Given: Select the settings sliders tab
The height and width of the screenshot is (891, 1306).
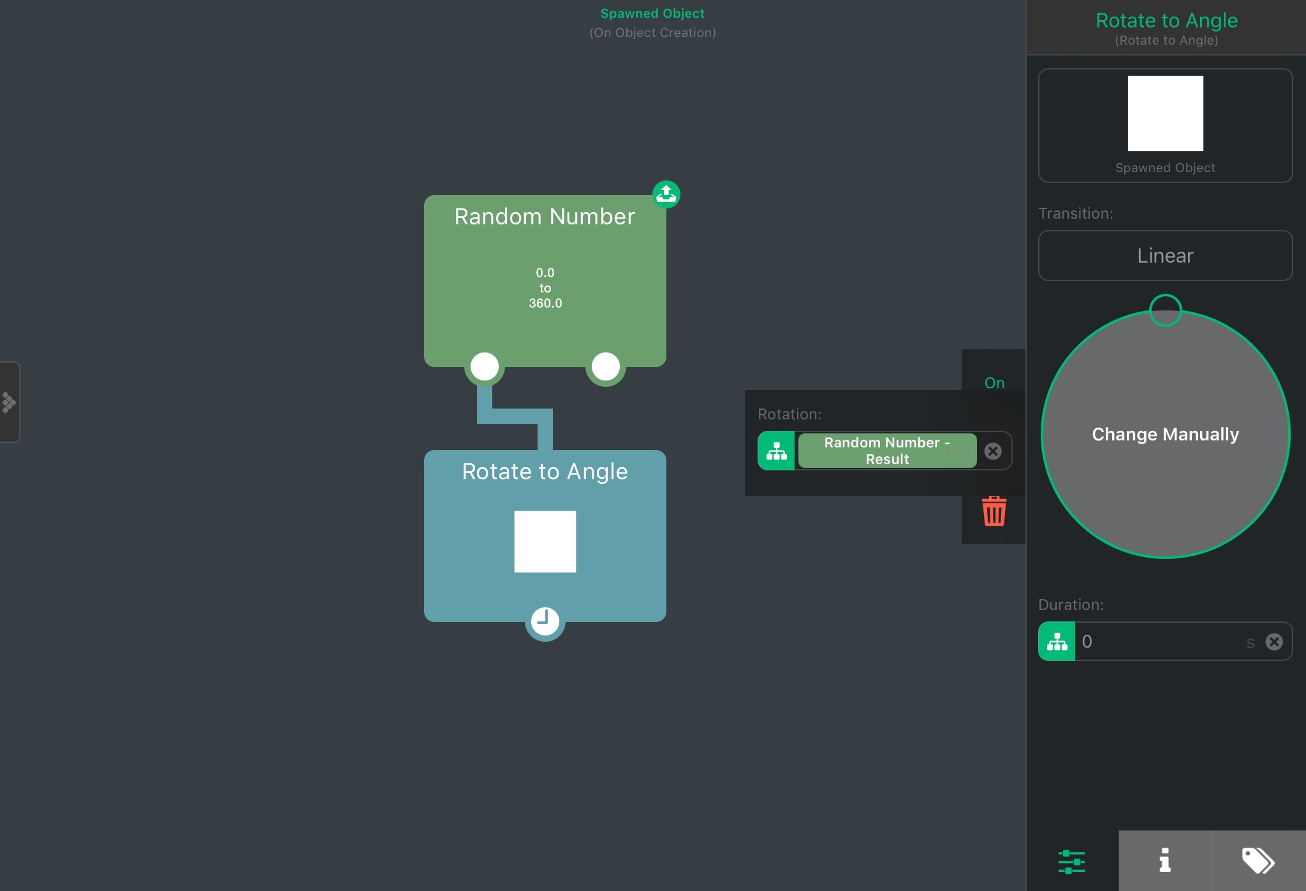Looking at the screenshot, I should (1071, 862).
